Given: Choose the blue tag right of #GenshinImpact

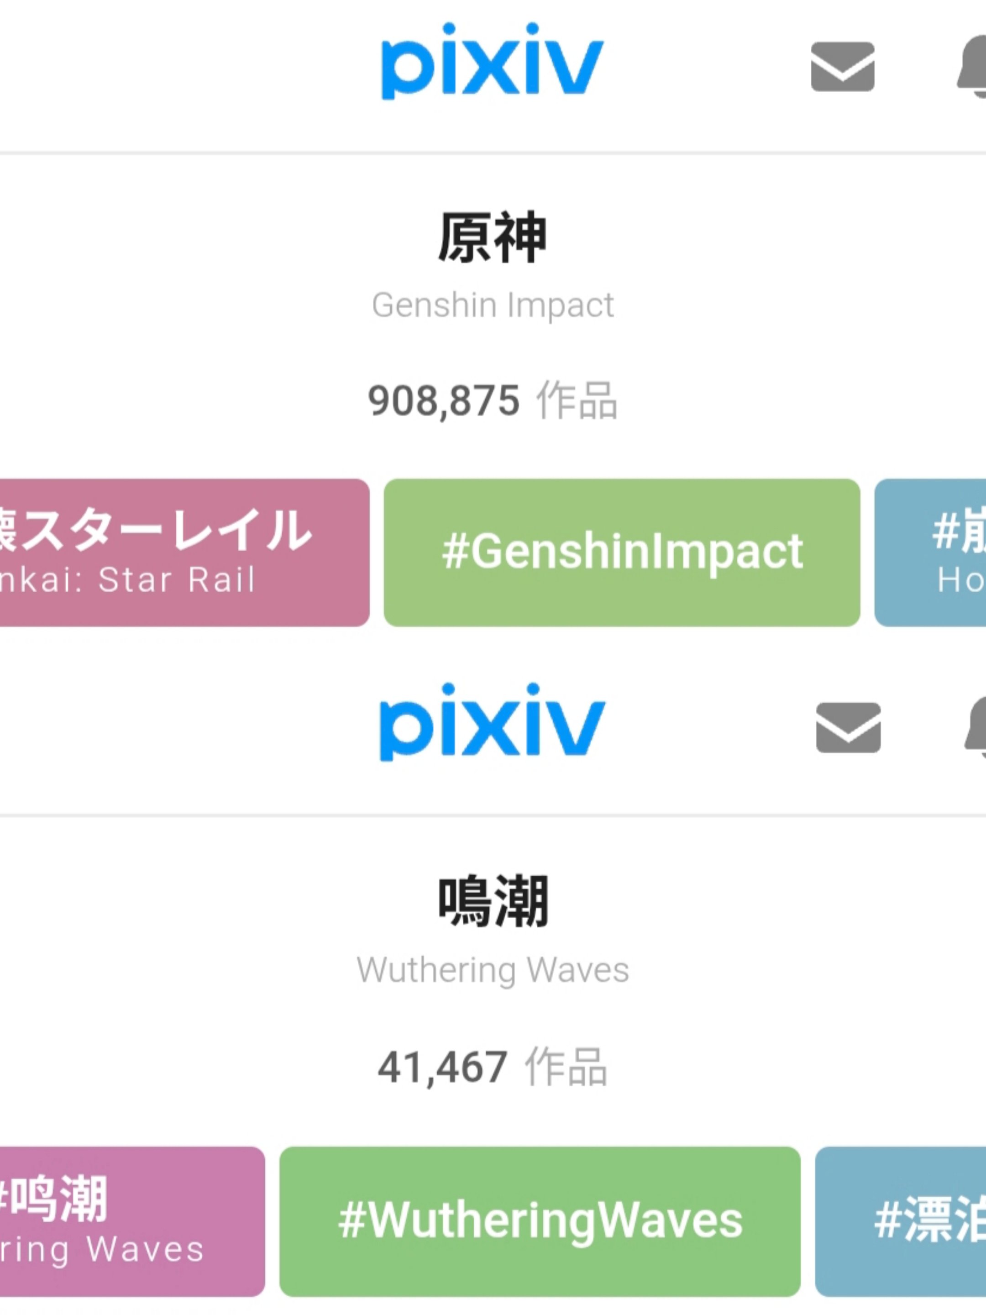Looking at the screenshot, I should [x=930, y=552].
